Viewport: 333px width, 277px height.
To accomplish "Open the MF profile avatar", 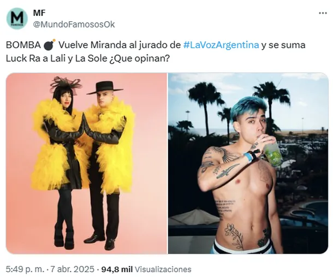I will pyautogui.click(x=17, y=19).
